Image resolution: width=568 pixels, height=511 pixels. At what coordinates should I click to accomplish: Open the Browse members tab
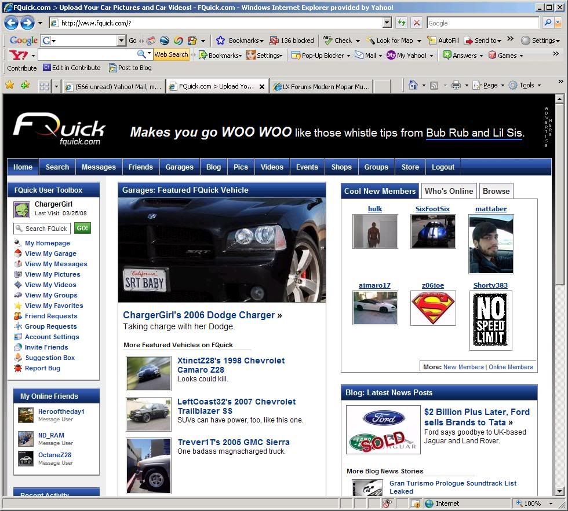click(496, 191)
